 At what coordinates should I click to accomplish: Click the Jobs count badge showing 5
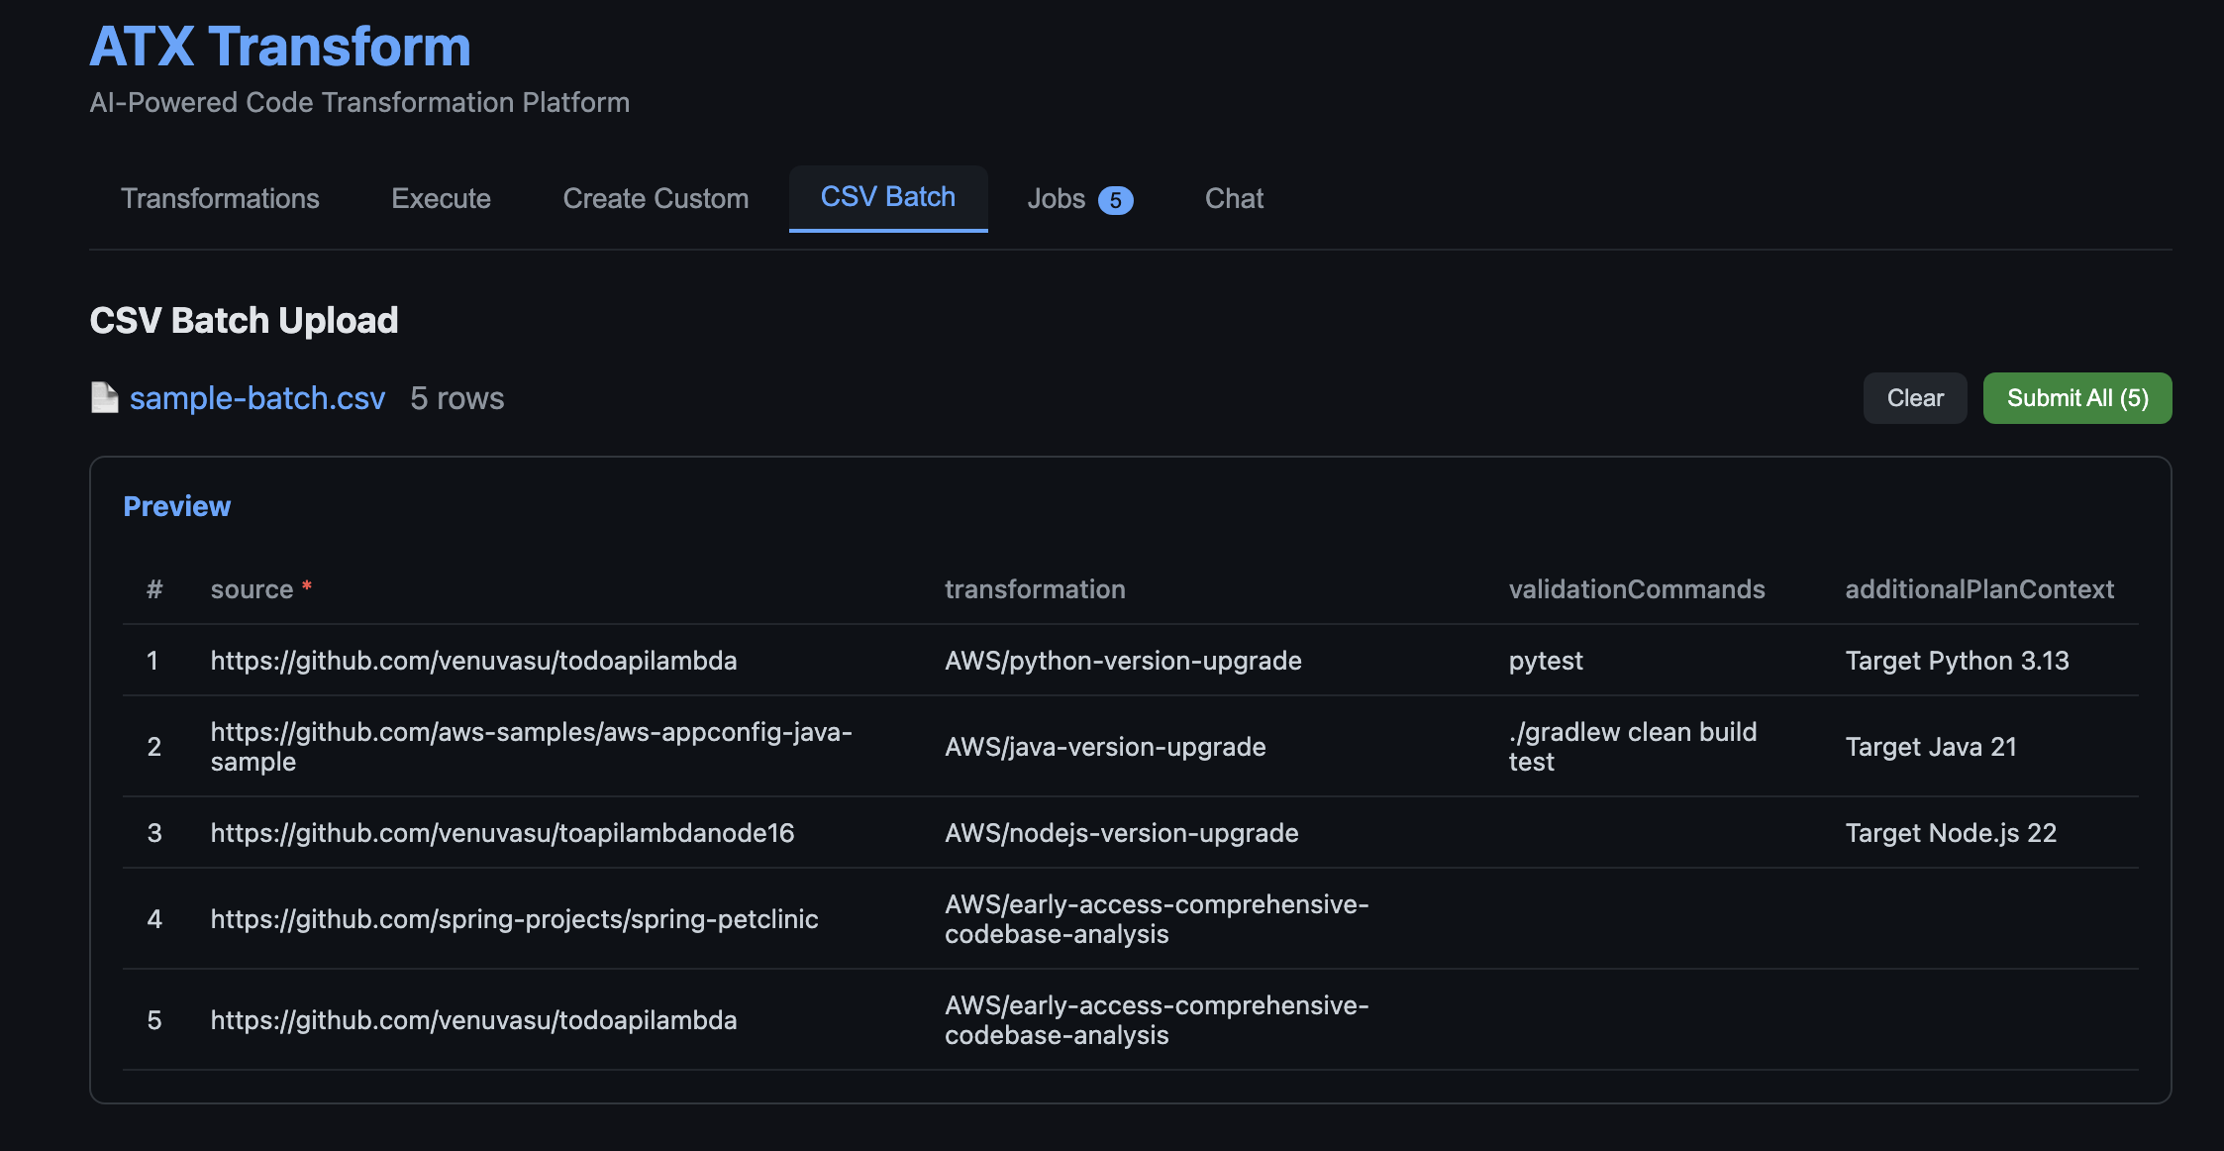(x=1116, y=200)
